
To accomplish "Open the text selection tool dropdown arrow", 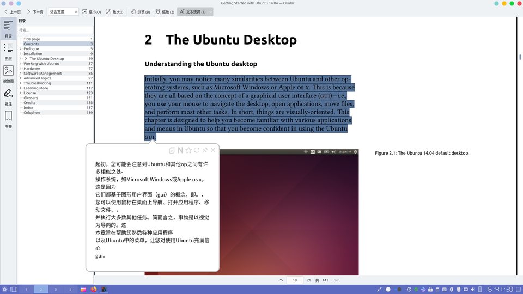I will click(x=210, y=11).
